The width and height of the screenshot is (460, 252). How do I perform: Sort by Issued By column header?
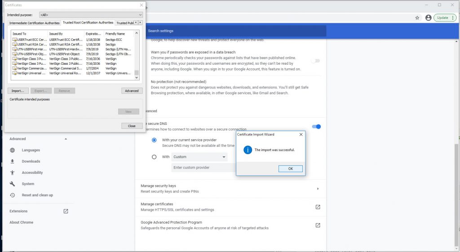(66, 34)
